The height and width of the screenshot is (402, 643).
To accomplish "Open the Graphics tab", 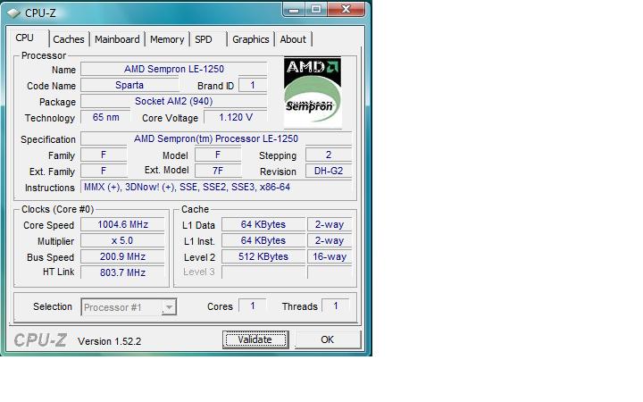I will (x=251, y=39).
